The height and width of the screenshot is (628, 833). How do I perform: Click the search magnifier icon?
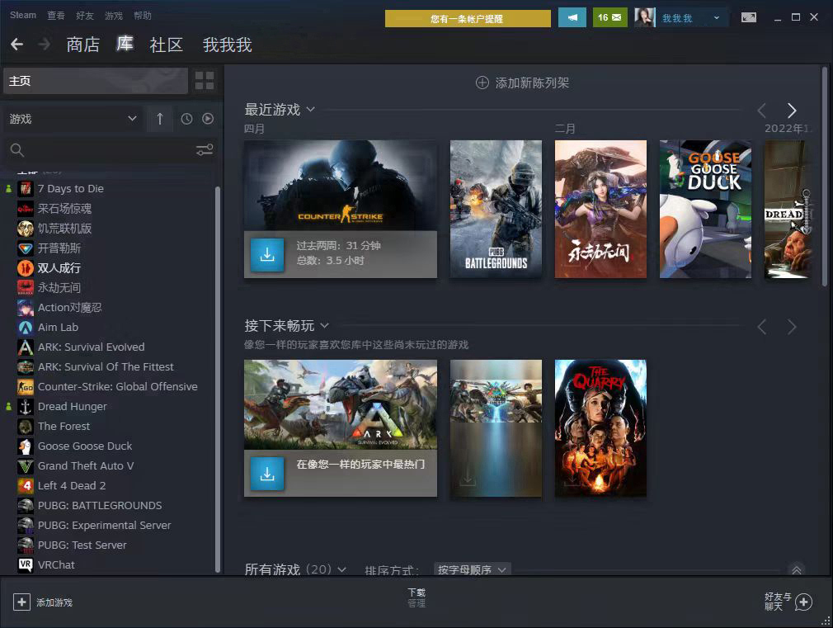pos(17,150)
